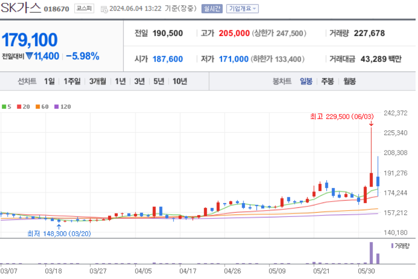Click the 선차트 label
418x279 pixels.
pyautogui.click(x=27, y=81)
